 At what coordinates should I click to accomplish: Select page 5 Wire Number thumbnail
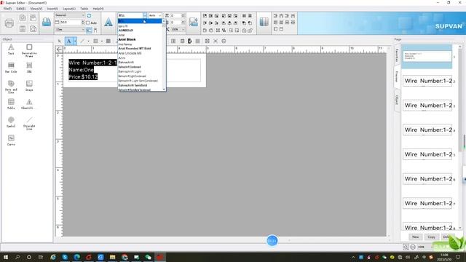[427, 154]
